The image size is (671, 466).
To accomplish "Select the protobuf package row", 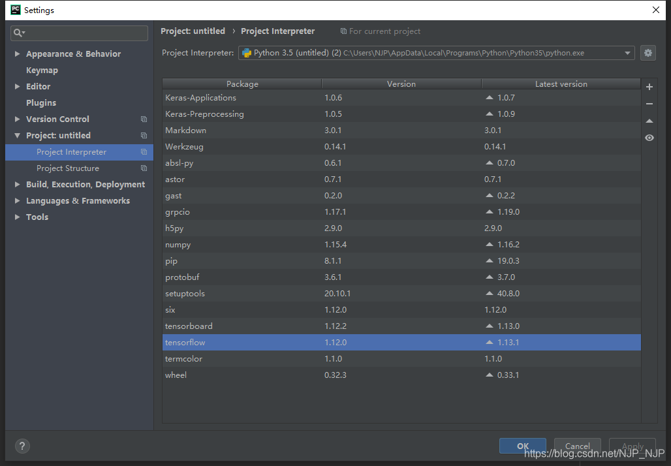I will [x=401, y=277].
